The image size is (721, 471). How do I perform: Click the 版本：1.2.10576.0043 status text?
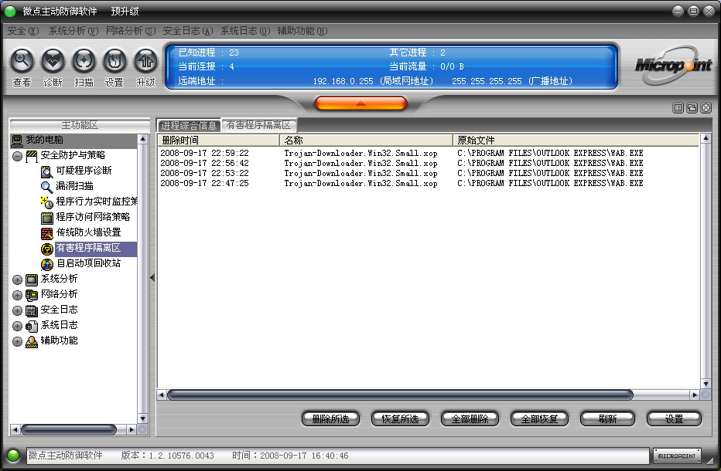point(167,456)
